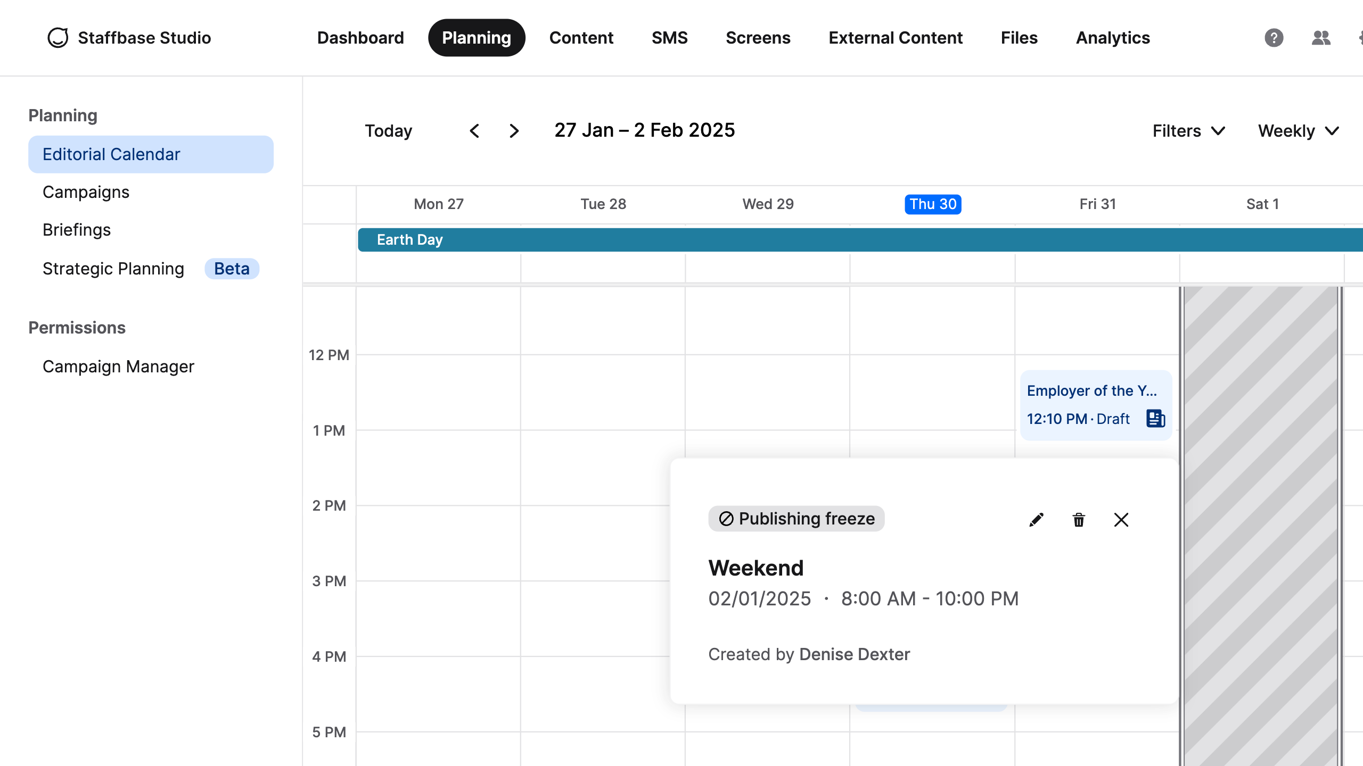The image size is (1363, 766).
Task: Go to previous week arrow
Action: (x=474, y=131)
